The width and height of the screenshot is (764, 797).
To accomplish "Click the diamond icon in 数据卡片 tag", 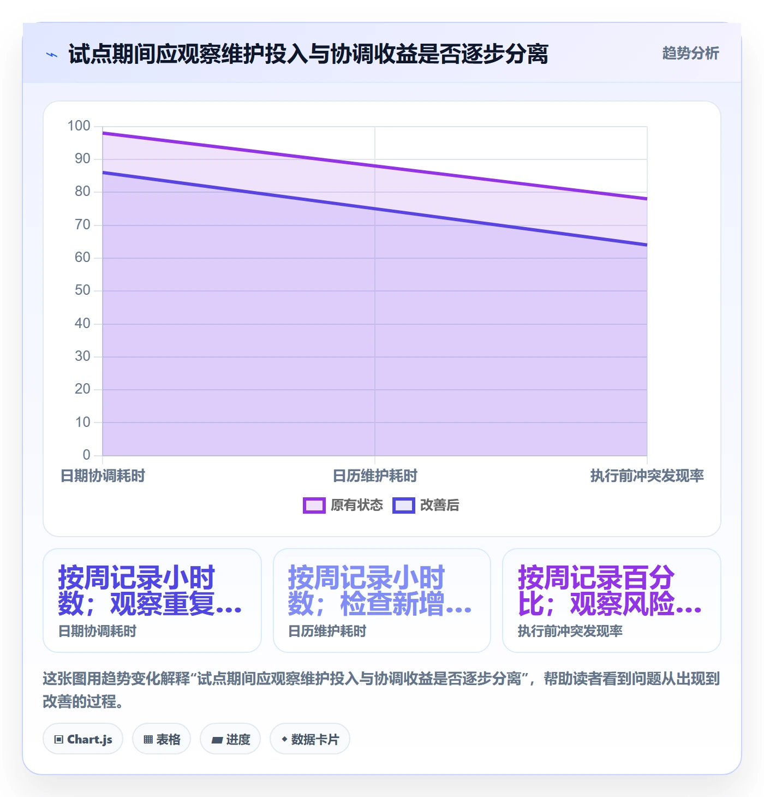I will pyautogui.click(x=284, y=739).
